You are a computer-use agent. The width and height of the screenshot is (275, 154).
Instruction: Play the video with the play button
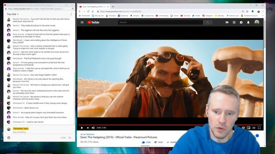click(x=82, y=128)
